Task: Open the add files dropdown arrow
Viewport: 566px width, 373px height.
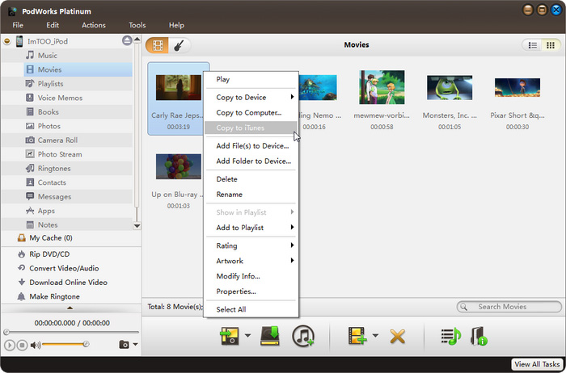Action: point(375,336)
